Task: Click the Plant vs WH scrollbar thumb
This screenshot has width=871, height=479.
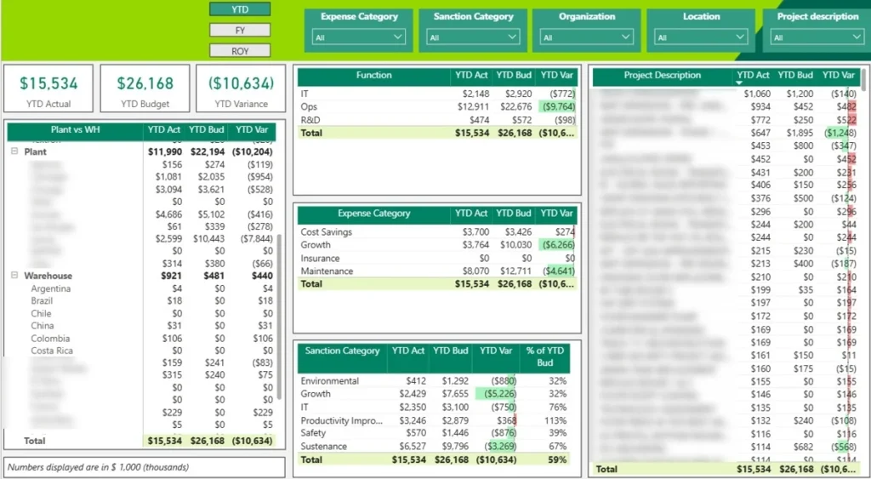Action: [x=279, y=316]
